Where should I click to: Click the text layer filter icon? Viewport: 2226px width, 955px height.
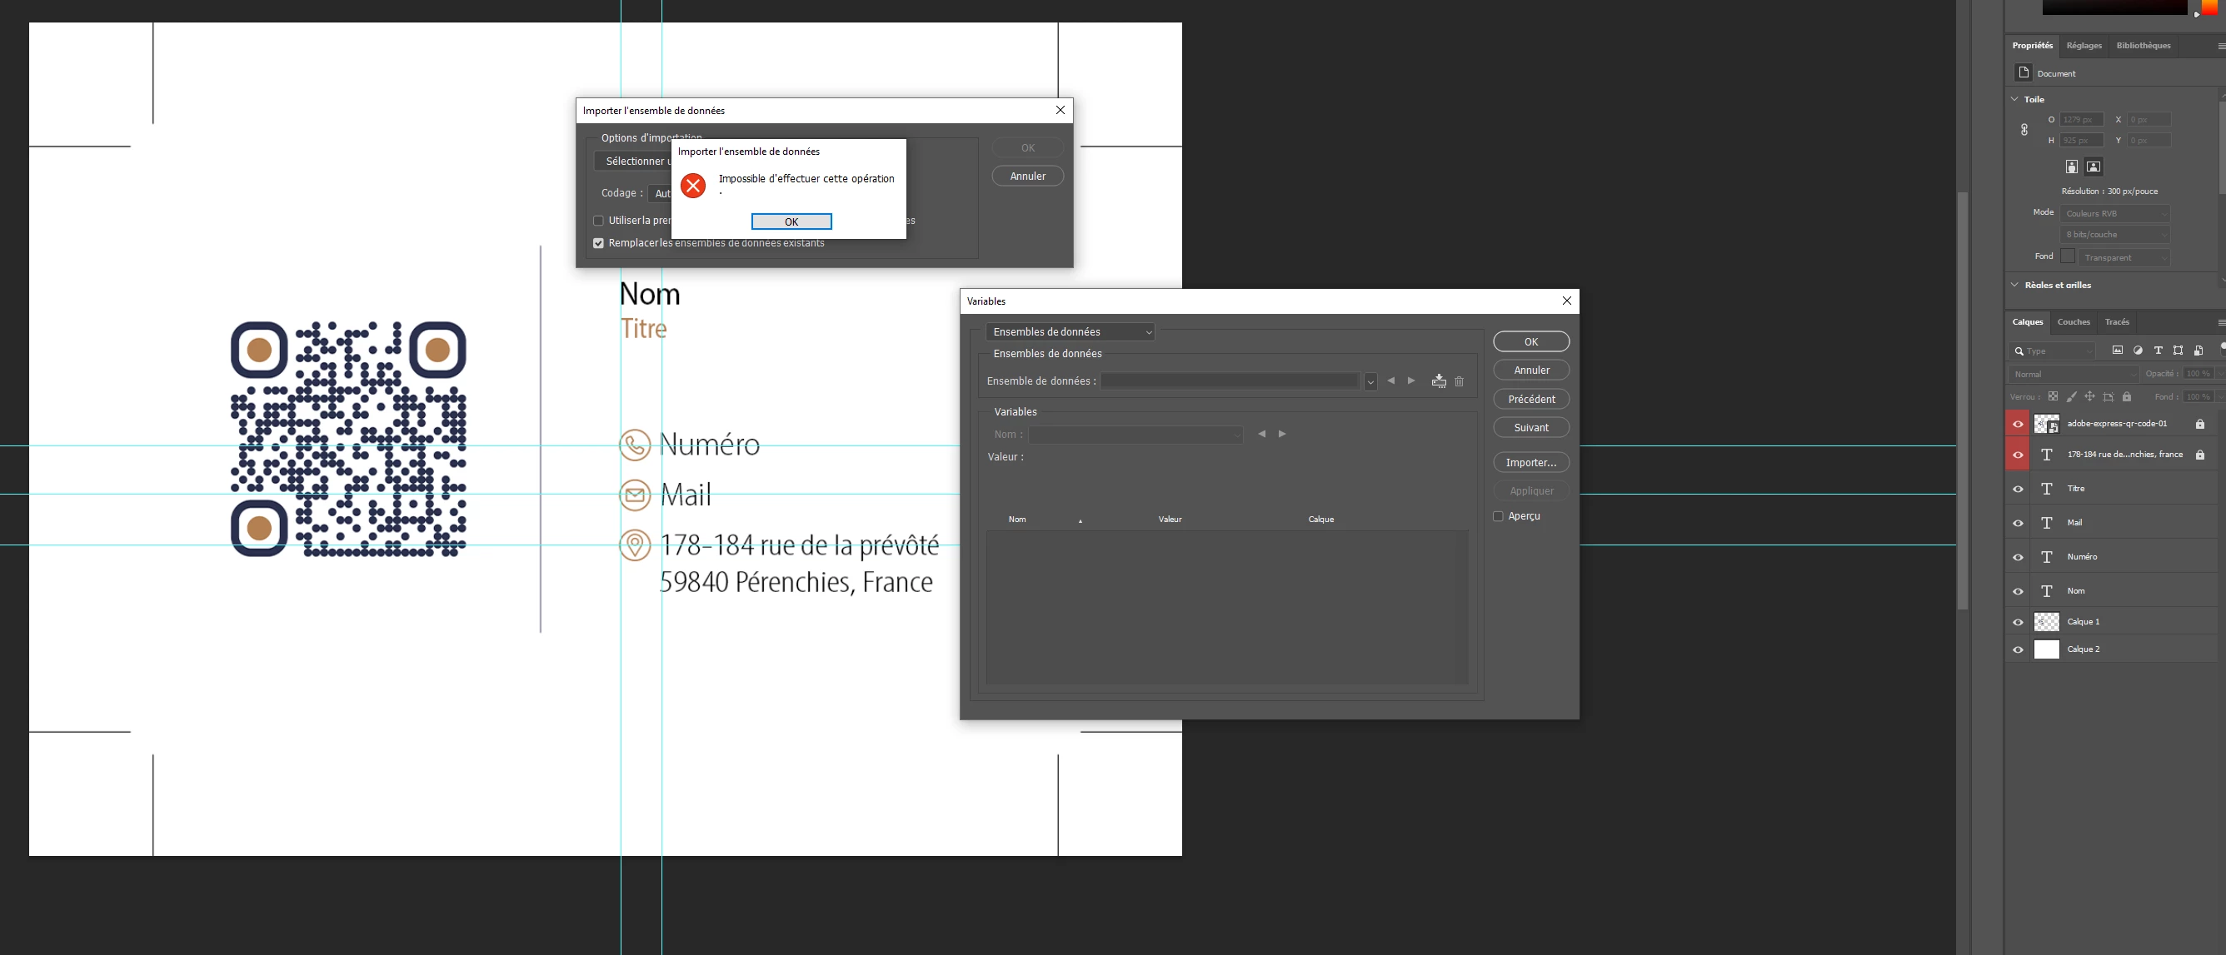click(2158, 351)
